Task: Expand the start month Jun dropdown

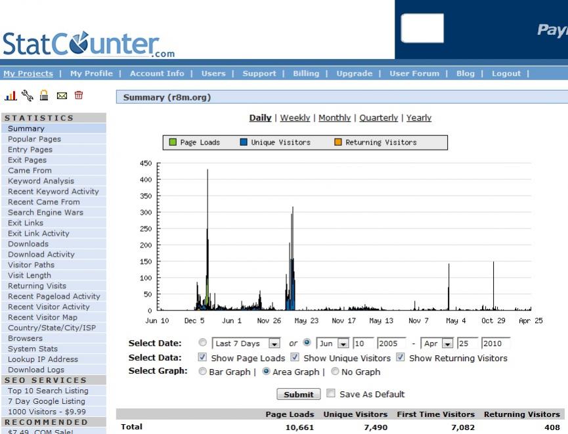Action: (x=342, y=343)
